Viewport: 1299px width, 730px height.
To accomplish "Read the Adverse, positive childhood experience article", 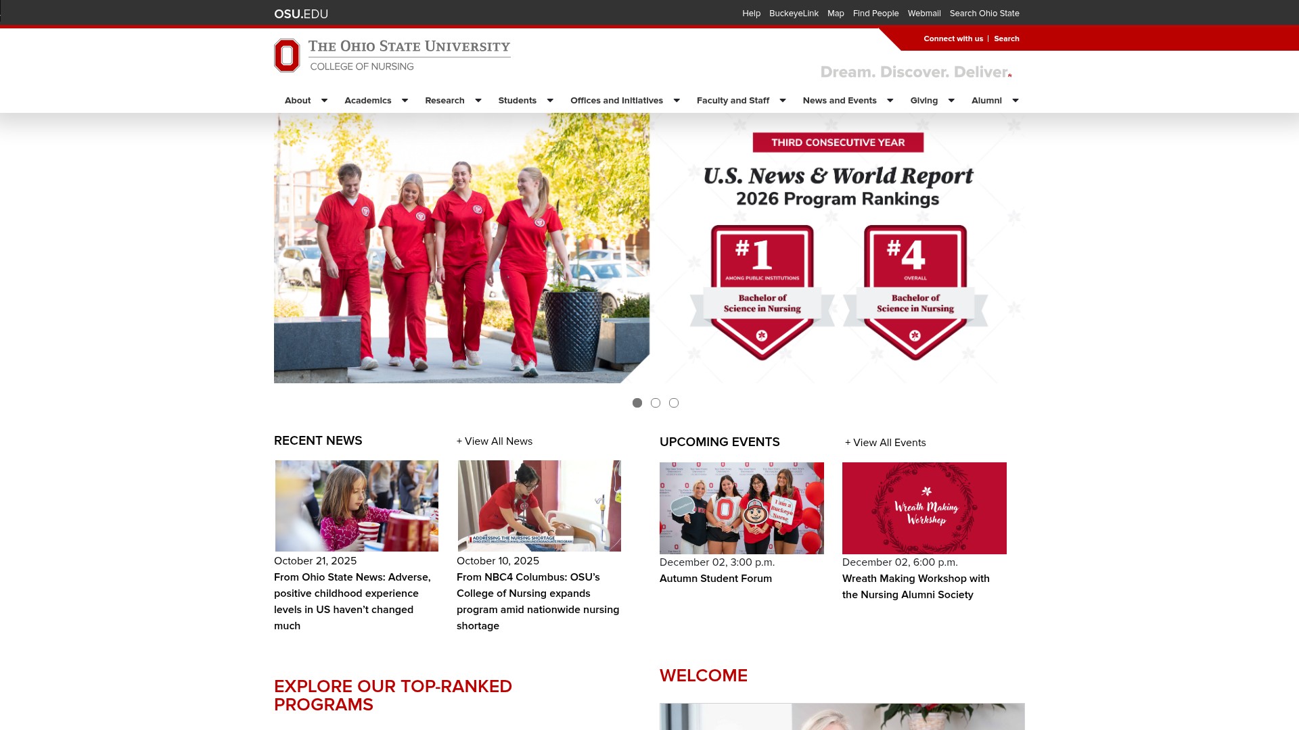I will (352, 602).
